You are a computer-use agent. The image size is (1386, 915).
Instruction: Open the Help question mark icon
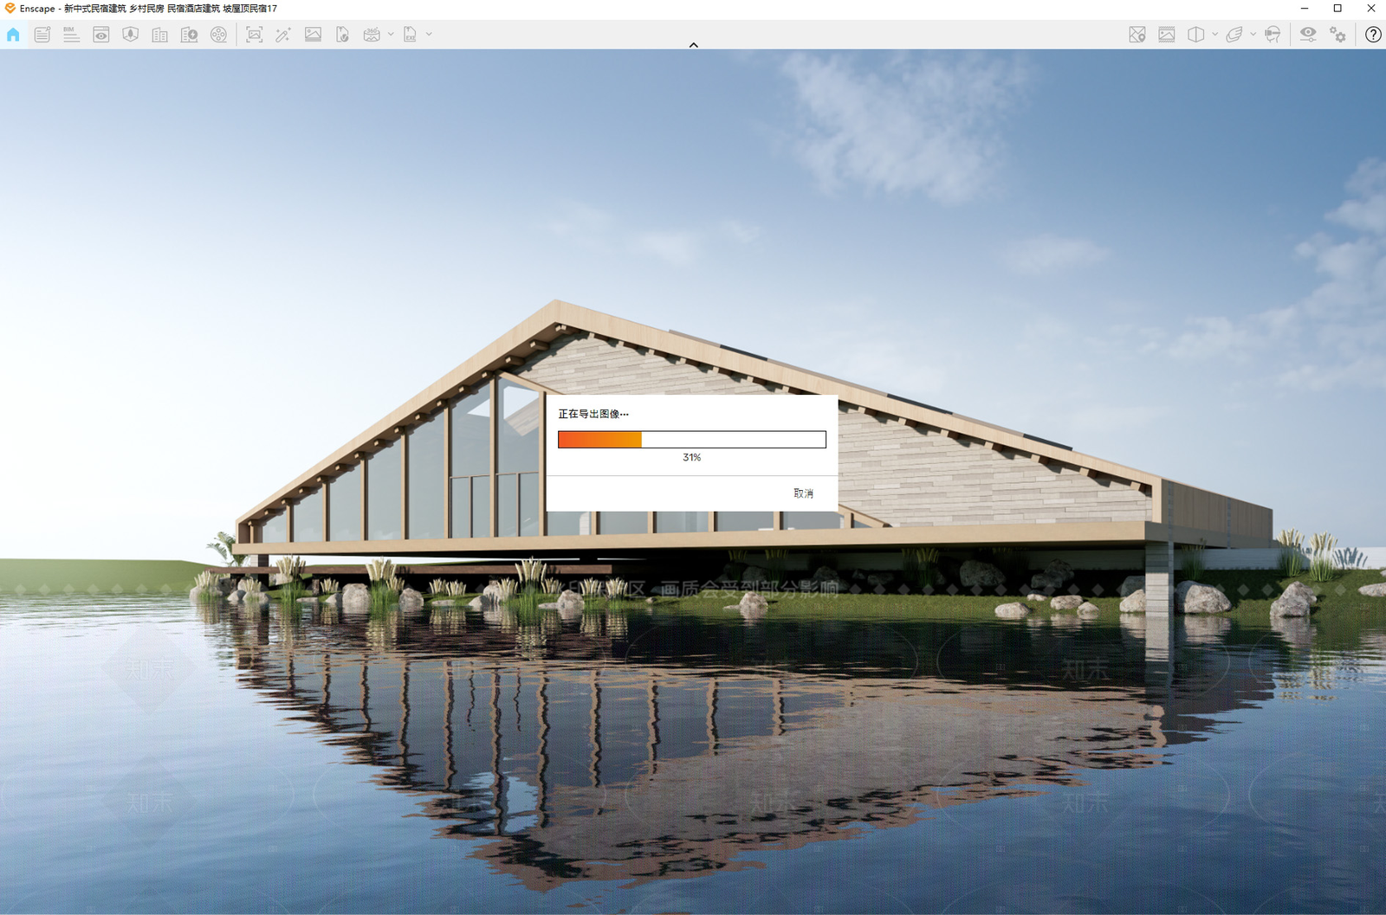point(1373,35)
